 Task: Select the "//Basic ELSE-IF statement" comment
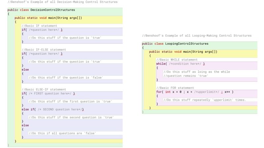point(44,89)
